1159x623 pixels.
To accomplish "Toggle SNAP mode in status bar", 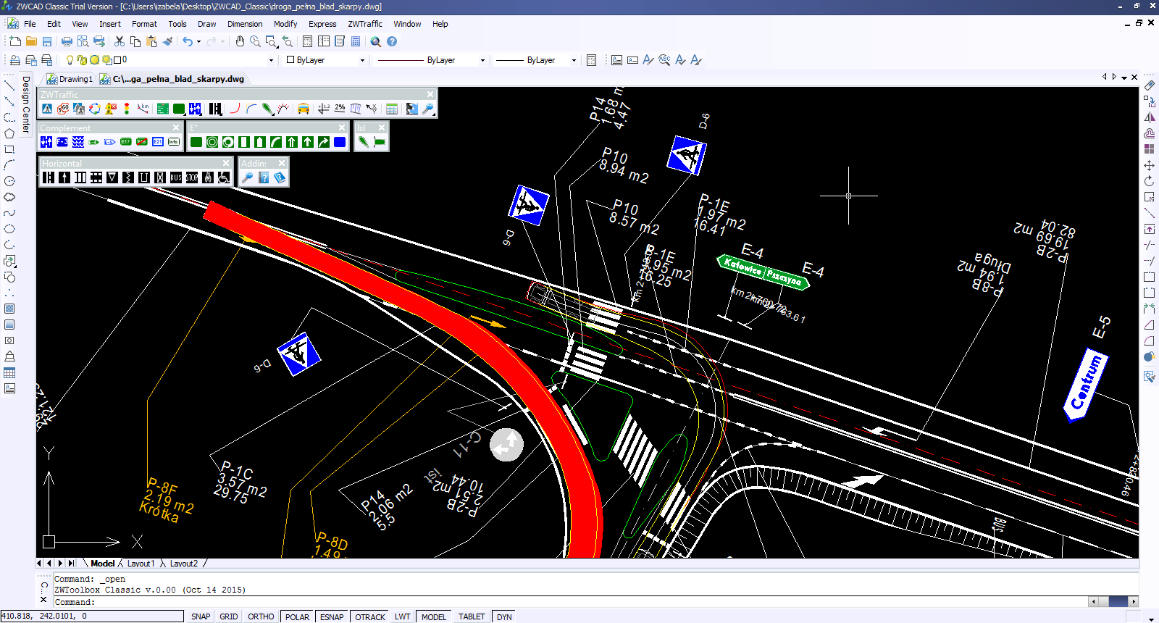I will tap(201, 616).
